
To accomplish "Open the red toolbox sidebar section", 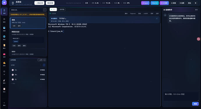I will (x=4, y=55).
